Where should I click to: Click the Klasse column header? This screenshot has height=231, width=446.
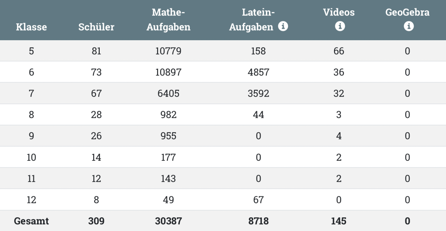click(31, 27)
